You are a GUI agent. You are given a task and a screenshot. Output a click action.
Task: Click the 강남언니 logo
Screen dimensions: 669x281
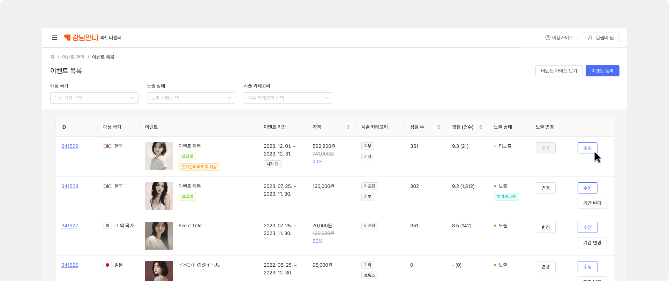[81, 38]
